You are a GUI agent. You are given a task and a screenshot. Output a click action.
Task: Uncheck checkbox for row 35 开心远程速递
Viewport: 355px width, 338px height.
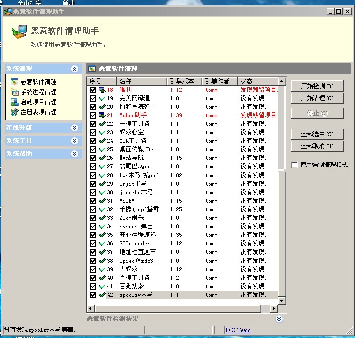point(93,235)
